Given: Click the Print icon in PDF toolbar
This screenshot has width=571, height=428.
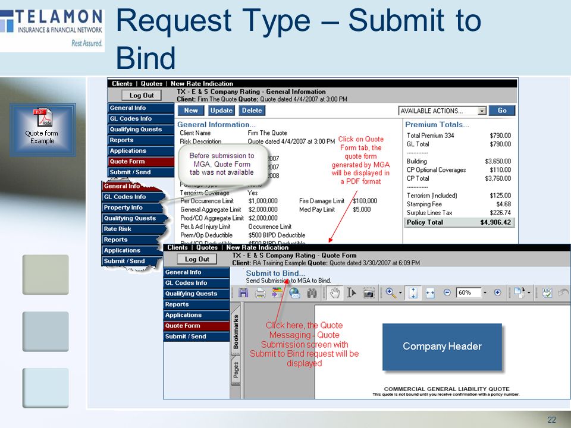Looking at the screenshot, I should (260, 293).
